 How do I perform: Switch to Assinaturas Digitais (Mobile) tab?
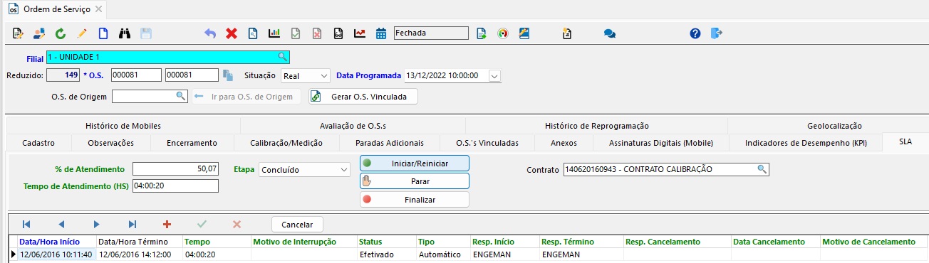[661, 143]
